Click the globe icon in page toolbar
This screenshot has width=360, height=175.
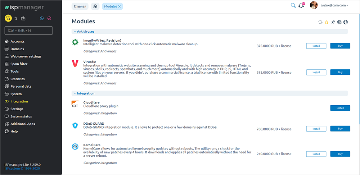point(339,22)
